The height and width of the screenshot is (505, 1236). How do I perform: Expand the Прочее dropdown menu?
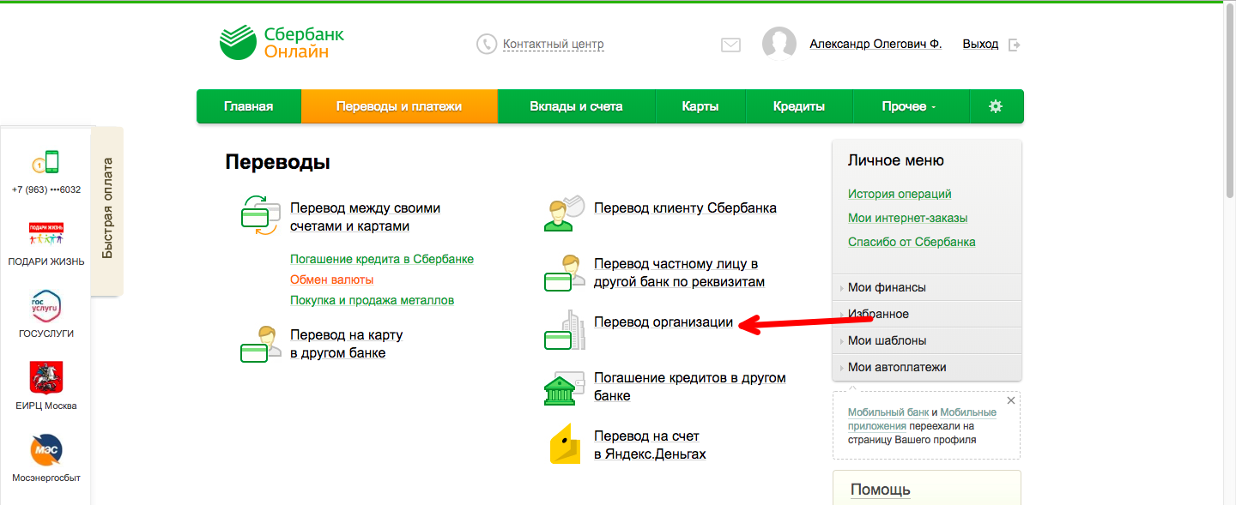[910, 106]
